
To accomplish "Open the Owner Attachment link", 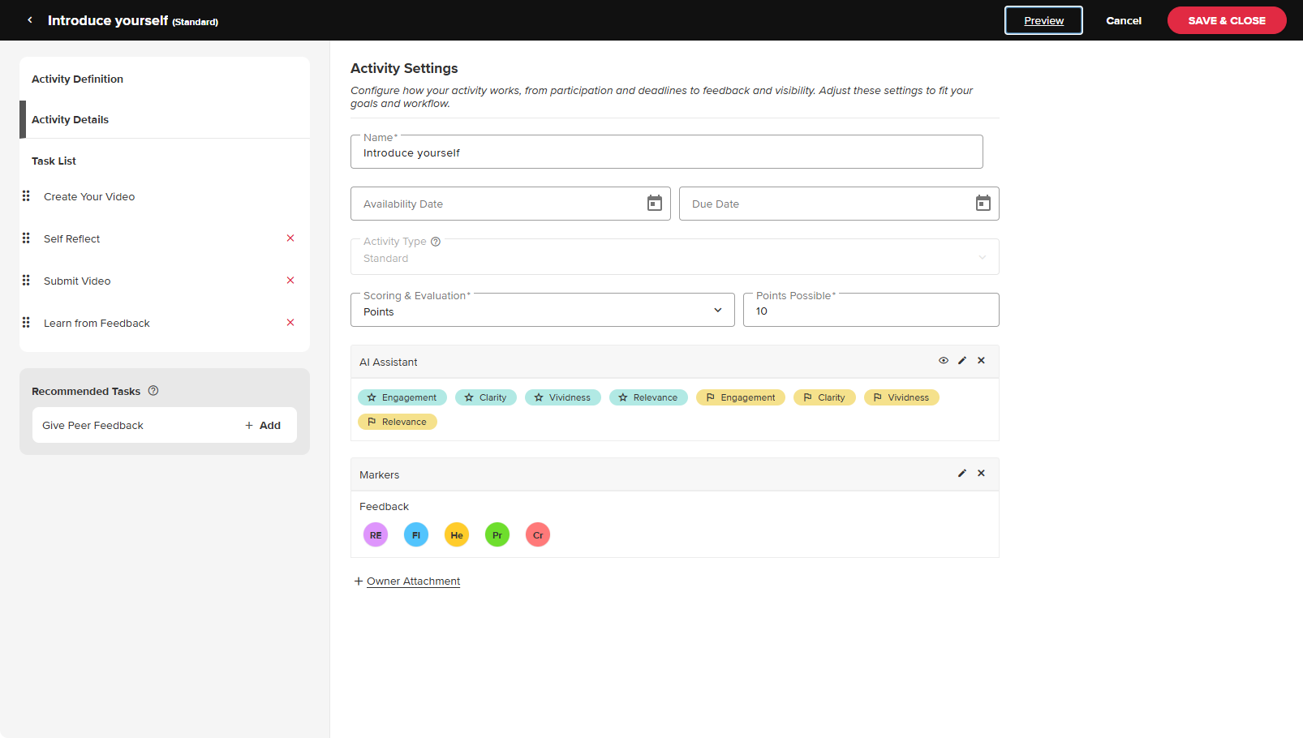I will click(413, 581).
